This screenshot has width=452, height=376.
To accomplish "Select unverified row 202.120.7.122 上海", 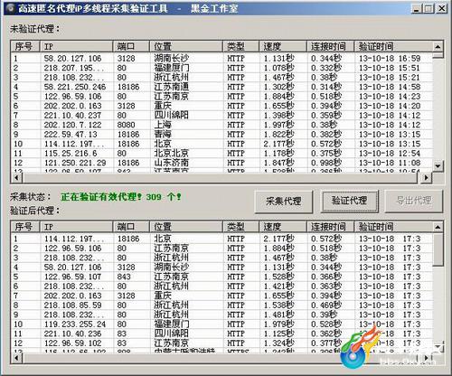I will [221, 125].
